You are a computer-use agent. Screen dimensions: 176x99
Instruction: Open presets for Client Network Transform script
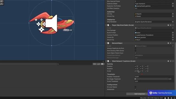pyautogui.click(x=170, y=61)
